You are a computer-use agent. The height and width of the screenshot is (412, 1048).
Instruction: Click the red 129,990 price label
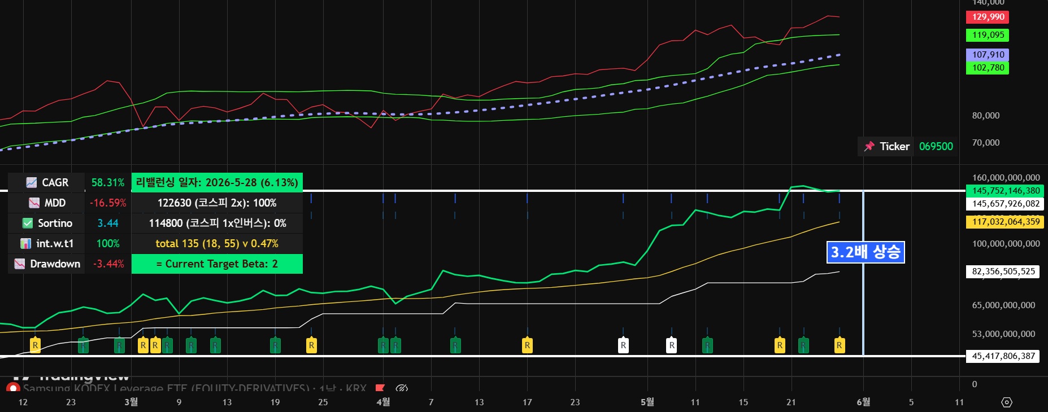[x=988, y=17]
